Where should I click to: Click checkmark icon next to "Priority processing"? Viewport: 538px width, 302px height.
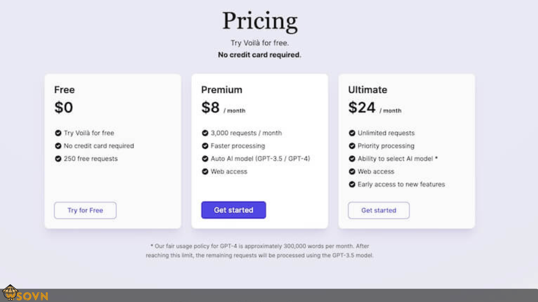pyautogui.click(x=352, y=146)
